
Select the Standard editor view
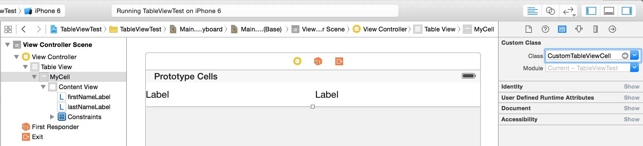coord(532,11)
